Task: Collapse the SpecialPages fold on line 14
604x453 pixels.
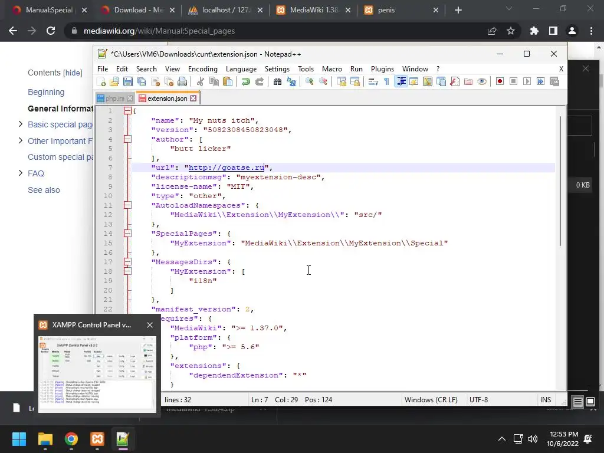Action: coord(127,234)
